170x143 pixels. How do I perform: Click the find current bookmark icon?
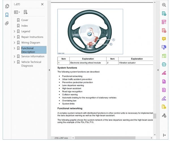point(25,12)
